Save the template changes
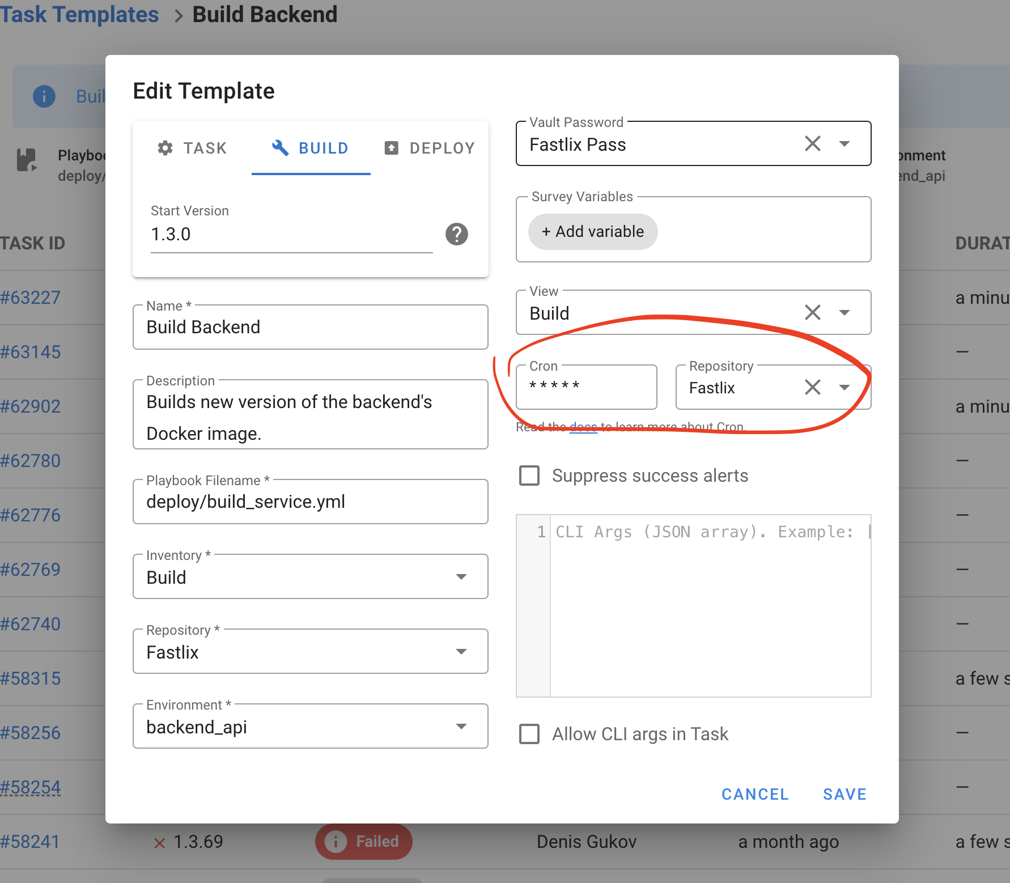The height and width of the screenshot is (883, 1010). pos(845,794)
